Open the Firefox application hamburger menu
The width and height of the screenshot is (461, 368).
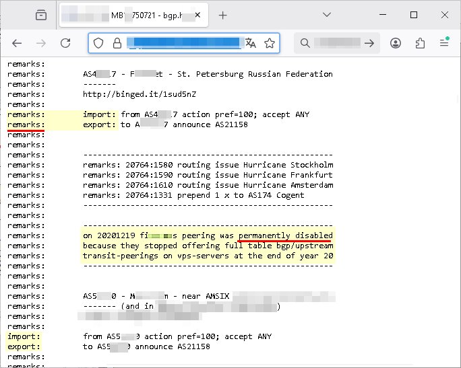click(x=444, y=43)
